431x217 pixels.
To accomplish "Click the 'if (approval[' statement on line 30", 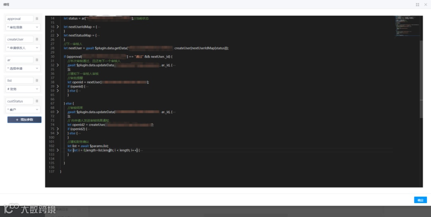I will click(x=73, y=57).
